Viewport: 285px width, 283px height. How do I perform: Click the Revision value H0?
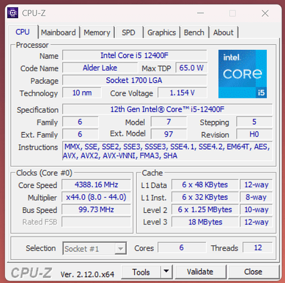[254, 134]
